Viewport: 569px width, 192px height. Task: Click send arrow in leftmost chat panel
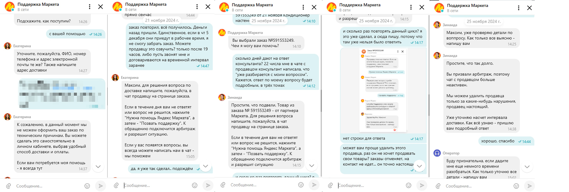[x=100, y=186]
